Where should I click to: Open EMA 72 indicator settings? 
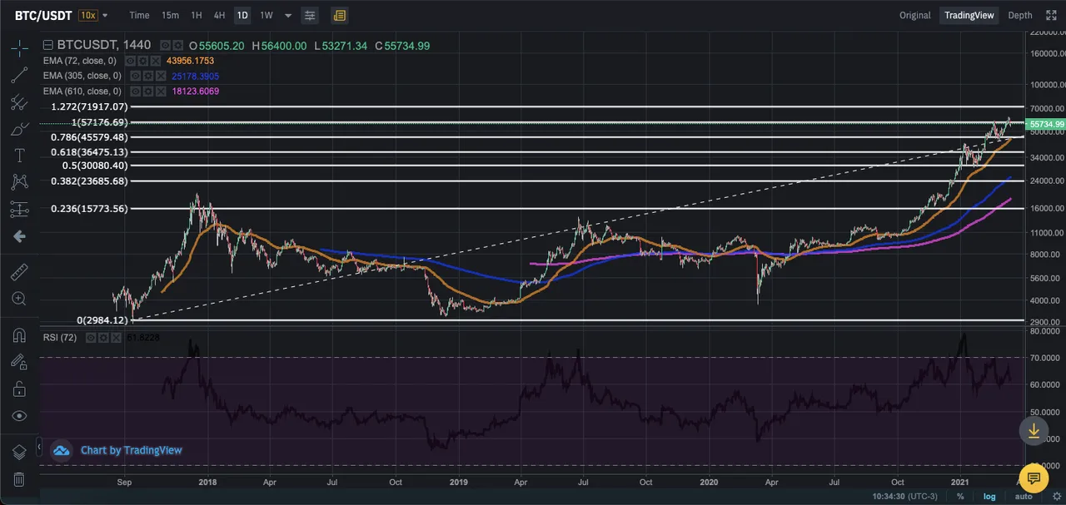coord(142,61)
